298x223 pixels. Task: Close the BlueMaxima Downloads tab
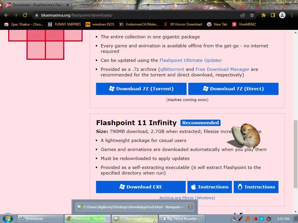tap(68, 5)
